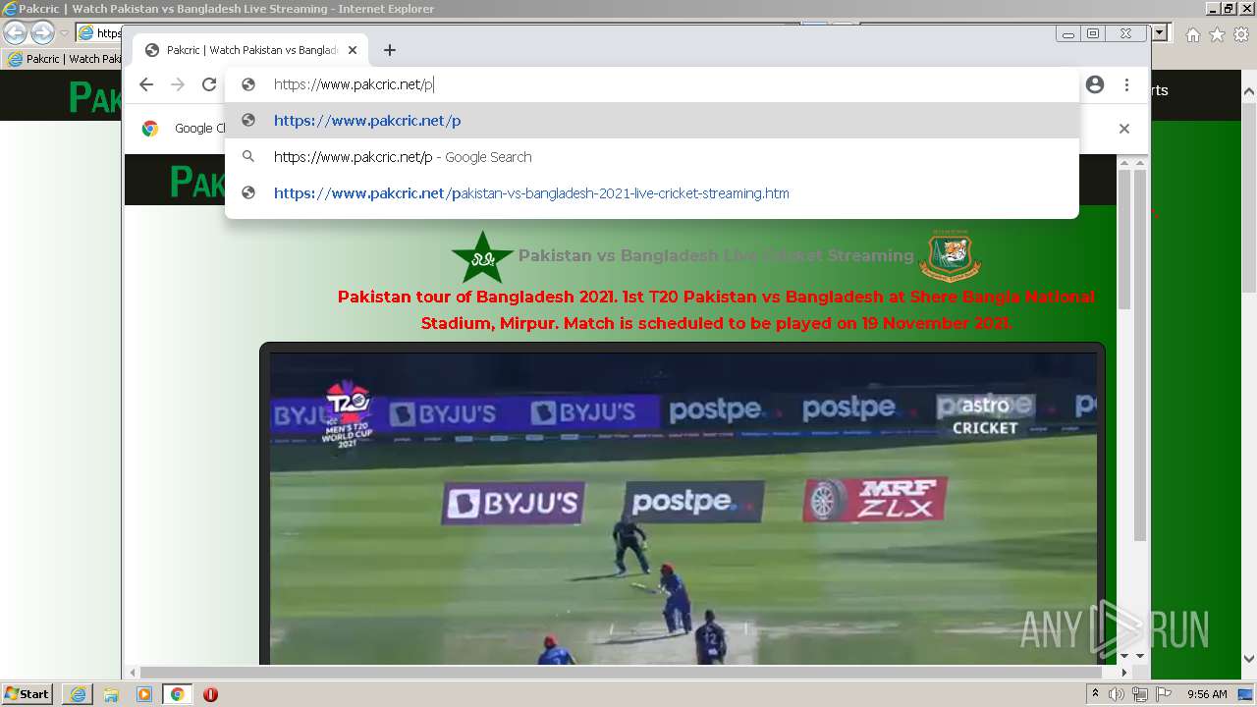Go forward in Internet Explorer
Image resolution: width=1257 pixels, height=707 pixels.
tap(42, 32)
